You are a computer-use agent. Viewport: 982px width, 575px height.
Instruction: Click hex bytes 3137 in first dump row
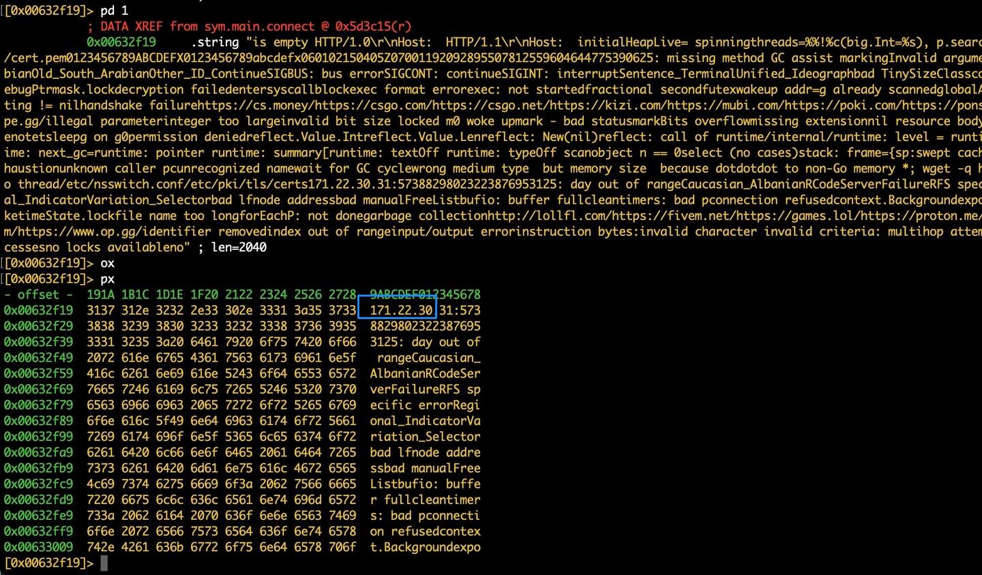pyautogui.click(x=100, y=310)
